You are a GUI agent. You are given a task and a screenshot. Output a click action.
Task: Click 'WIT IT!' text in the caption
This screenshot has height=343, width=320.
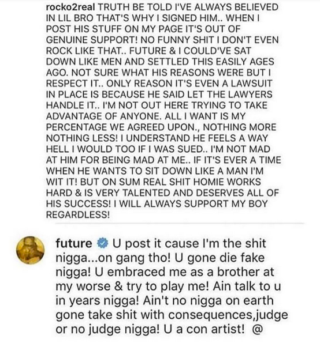(x=62, y=182)
